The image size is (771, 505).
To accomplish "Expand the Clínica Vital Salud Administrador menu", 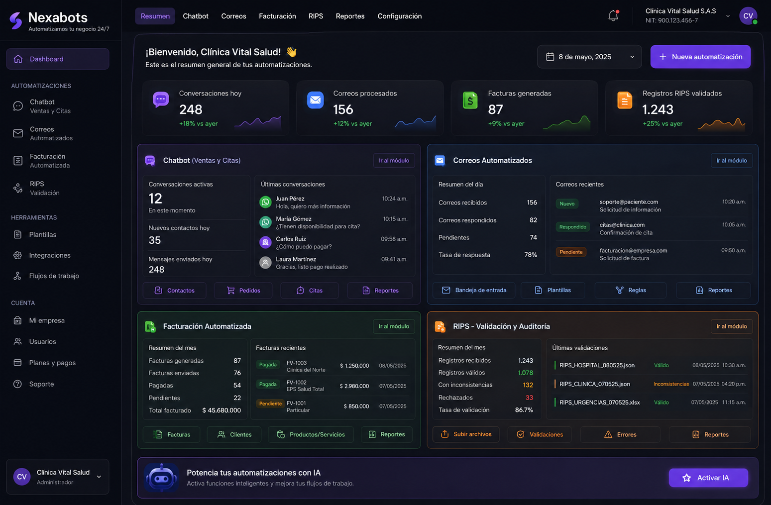I will [58, 477].
